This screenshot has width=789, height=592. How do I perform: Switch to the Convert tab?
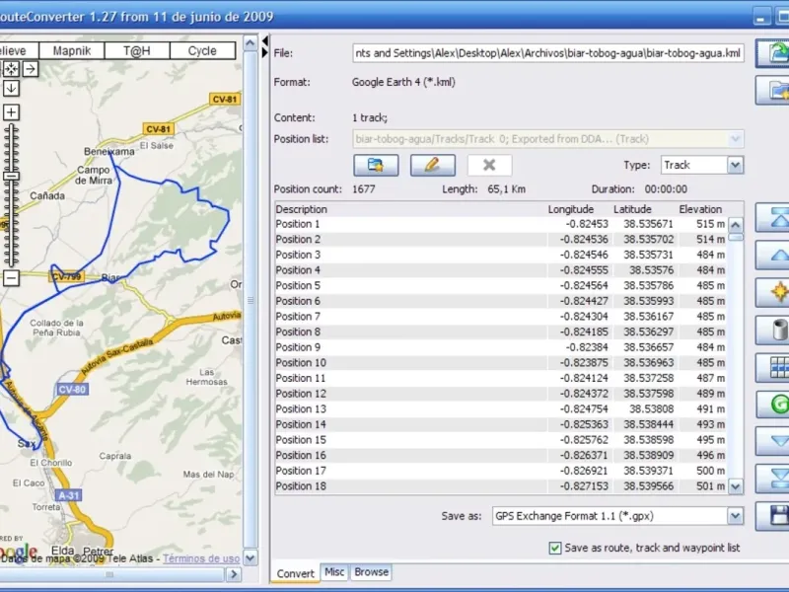295,573
